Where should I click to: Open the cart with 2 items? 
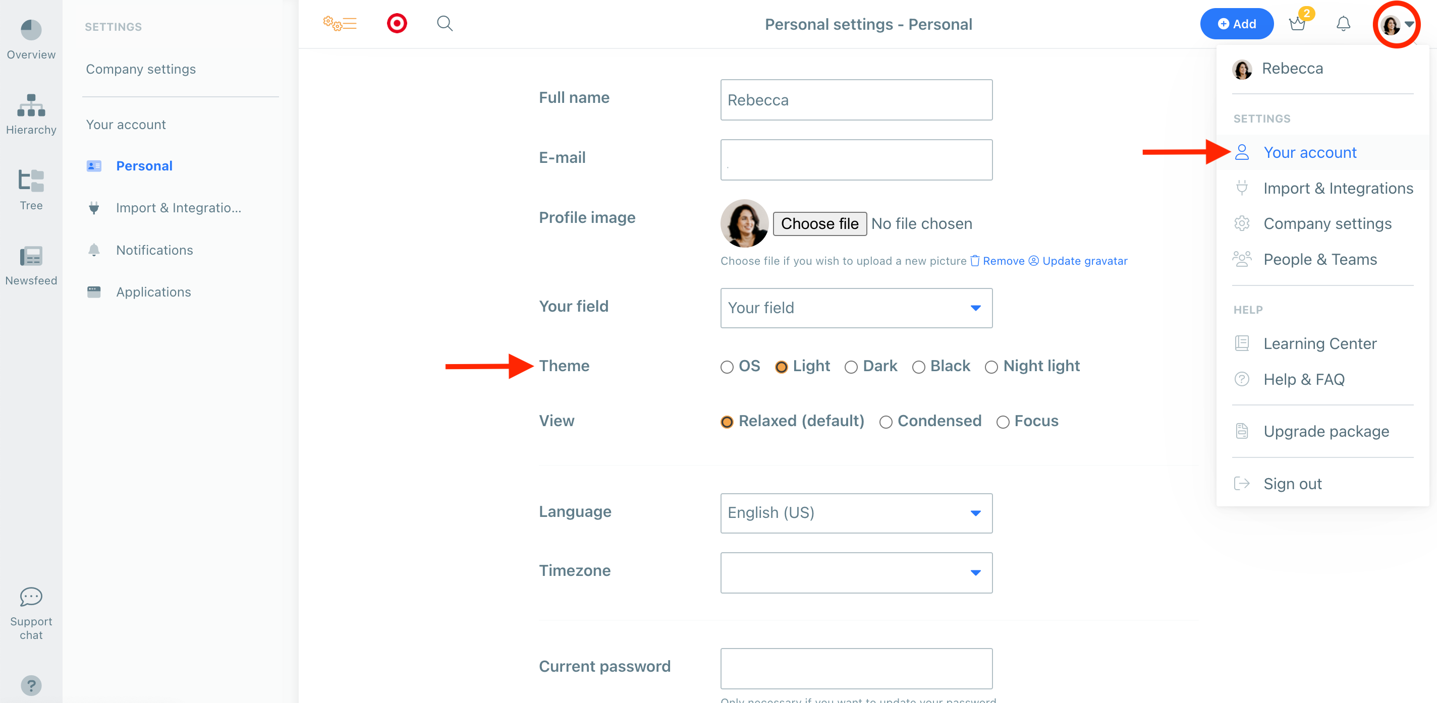pyautogui.click(x=1296, y=24)
